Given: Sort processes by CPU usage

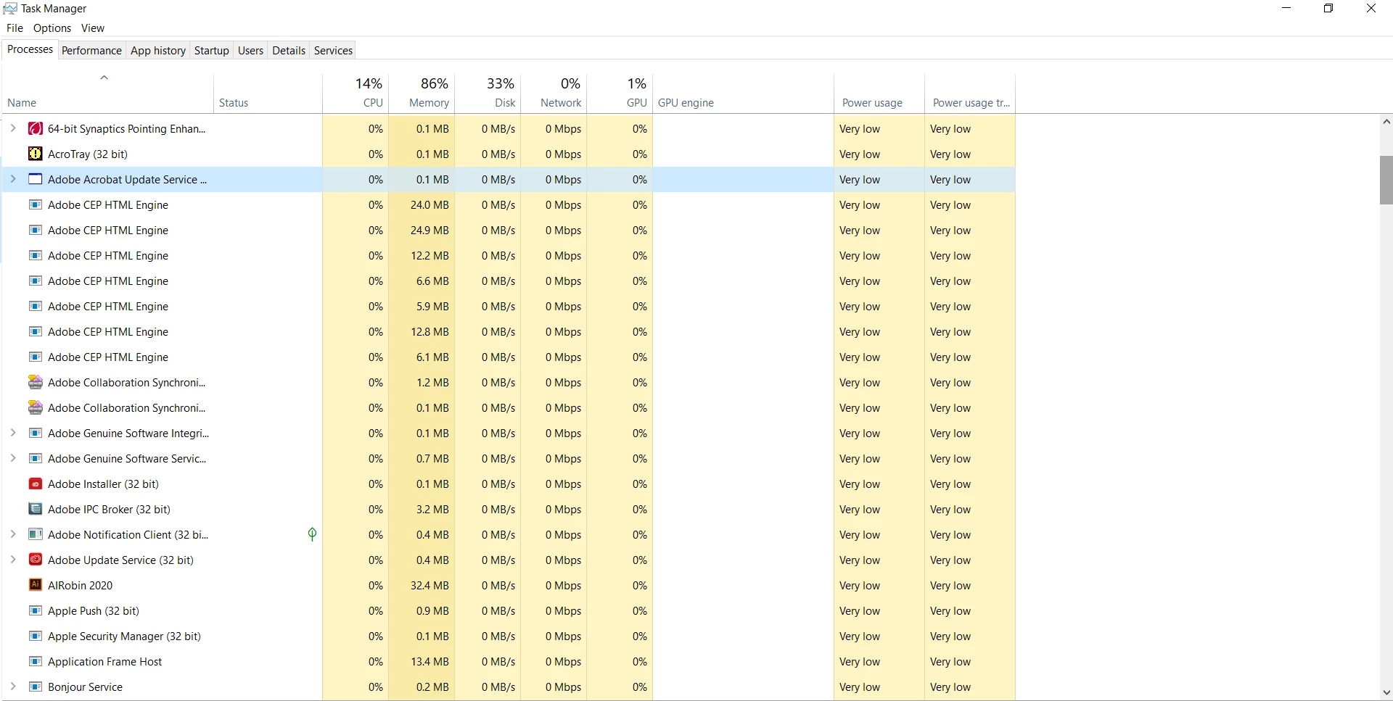Looking at the screenshot, I should (x=356, y=94).
